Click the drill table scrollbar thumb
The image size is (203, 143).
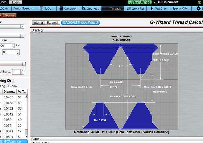pos(26,132)
